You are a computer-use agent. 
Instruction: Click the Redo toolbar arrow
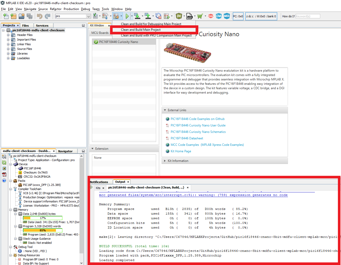47,16
